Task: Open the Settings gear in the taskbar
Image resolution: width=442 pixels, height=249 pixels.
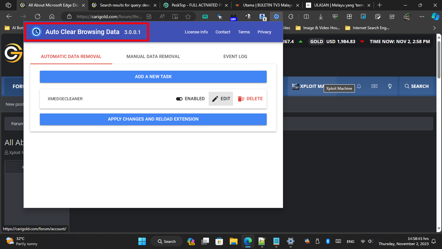Action: click(291, 241)
